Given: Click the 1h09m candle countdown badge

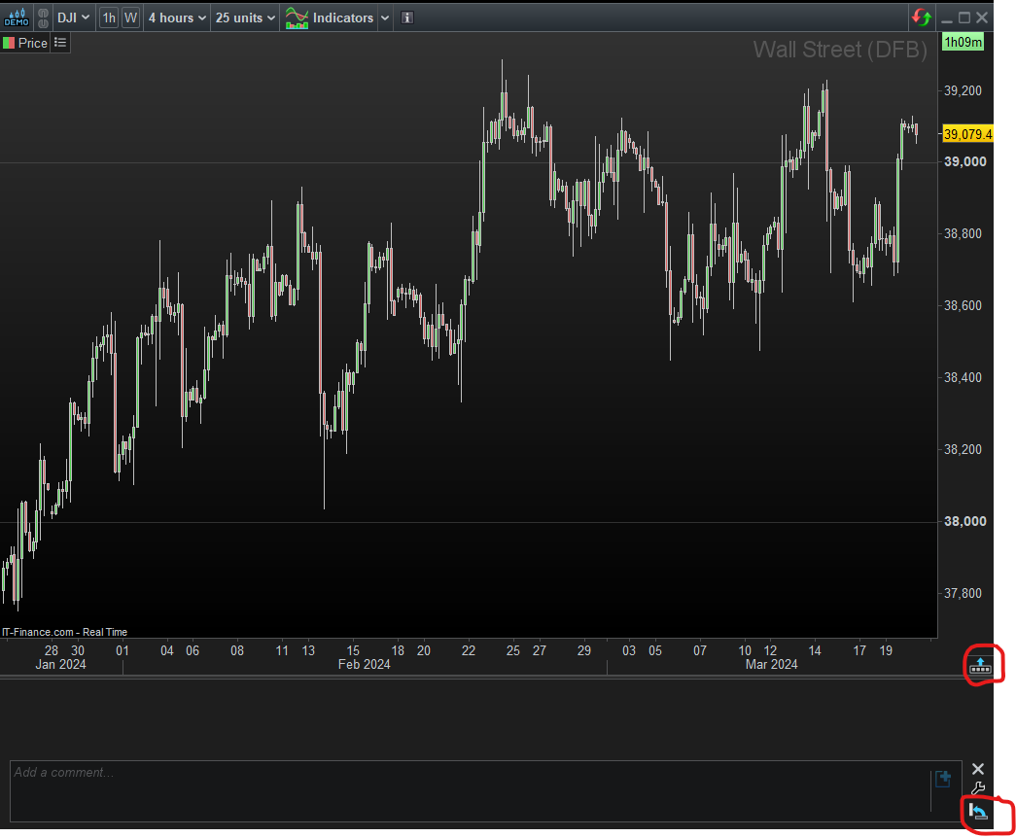Looking at the screenshot, I should point(963,42).
